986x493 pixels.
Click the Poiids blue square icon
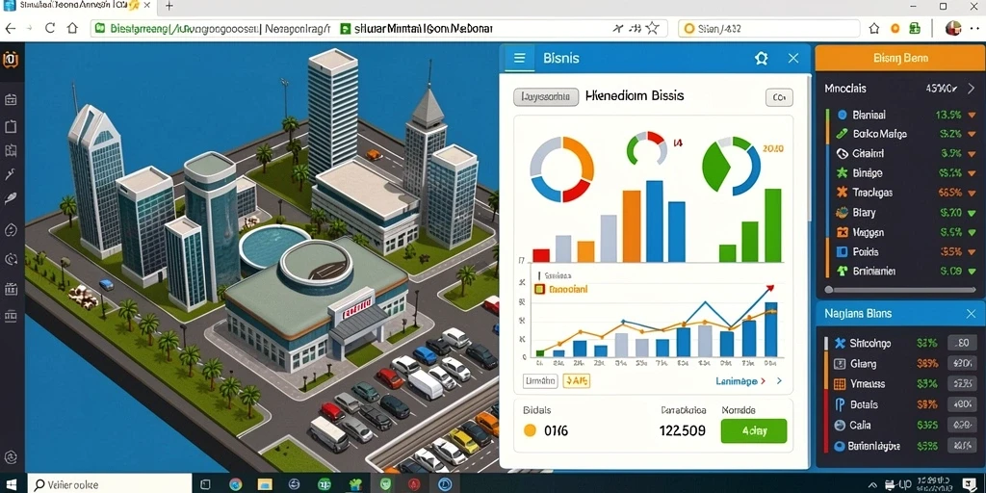[842, 251]
